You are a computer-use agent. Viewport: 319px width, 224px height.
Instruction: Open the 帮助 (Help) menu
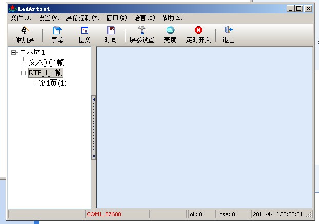click(172, 18)
